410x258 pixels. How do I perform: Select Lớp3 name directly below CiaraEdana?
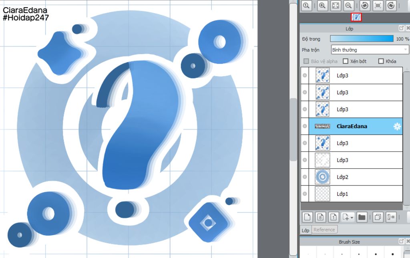click(342, 143)
